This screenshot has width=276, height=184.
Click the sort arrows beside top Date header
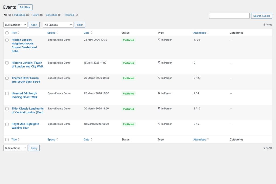point(91,33)
